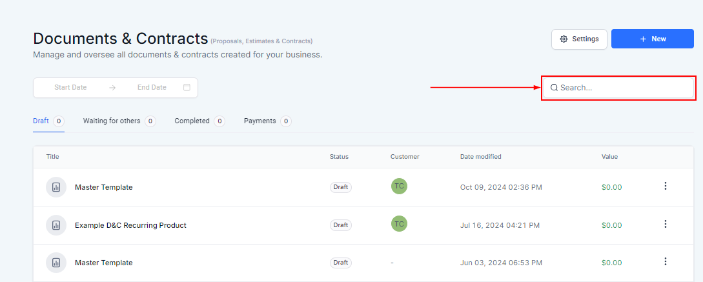Click Draft badge in Oct 09 Master Template row
This screenshot has height=282, width=703.
341,187
